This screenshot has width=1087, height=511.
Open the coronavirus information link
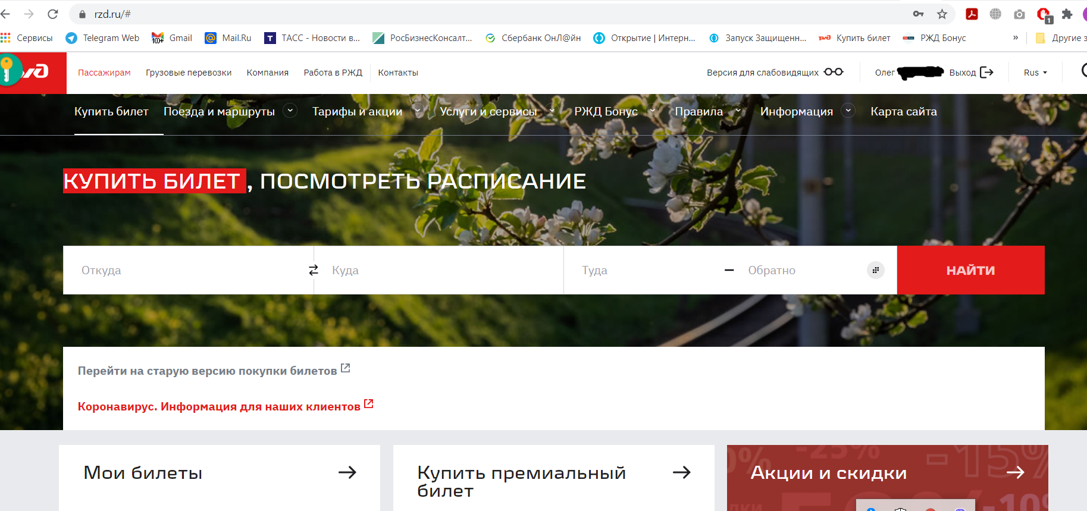pyautogui.click(x=219, y=406)
